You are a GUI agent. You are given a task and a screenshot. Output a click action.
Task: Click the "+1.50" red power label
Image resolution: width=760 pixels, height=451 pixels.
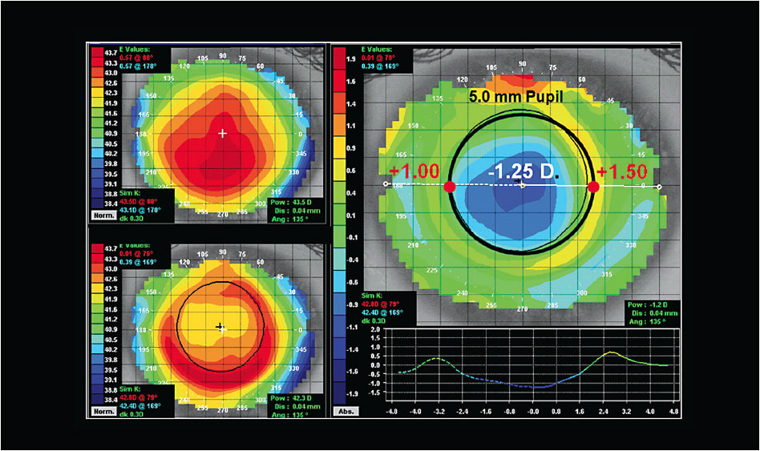pyautogui.click(x=622, y=171)
